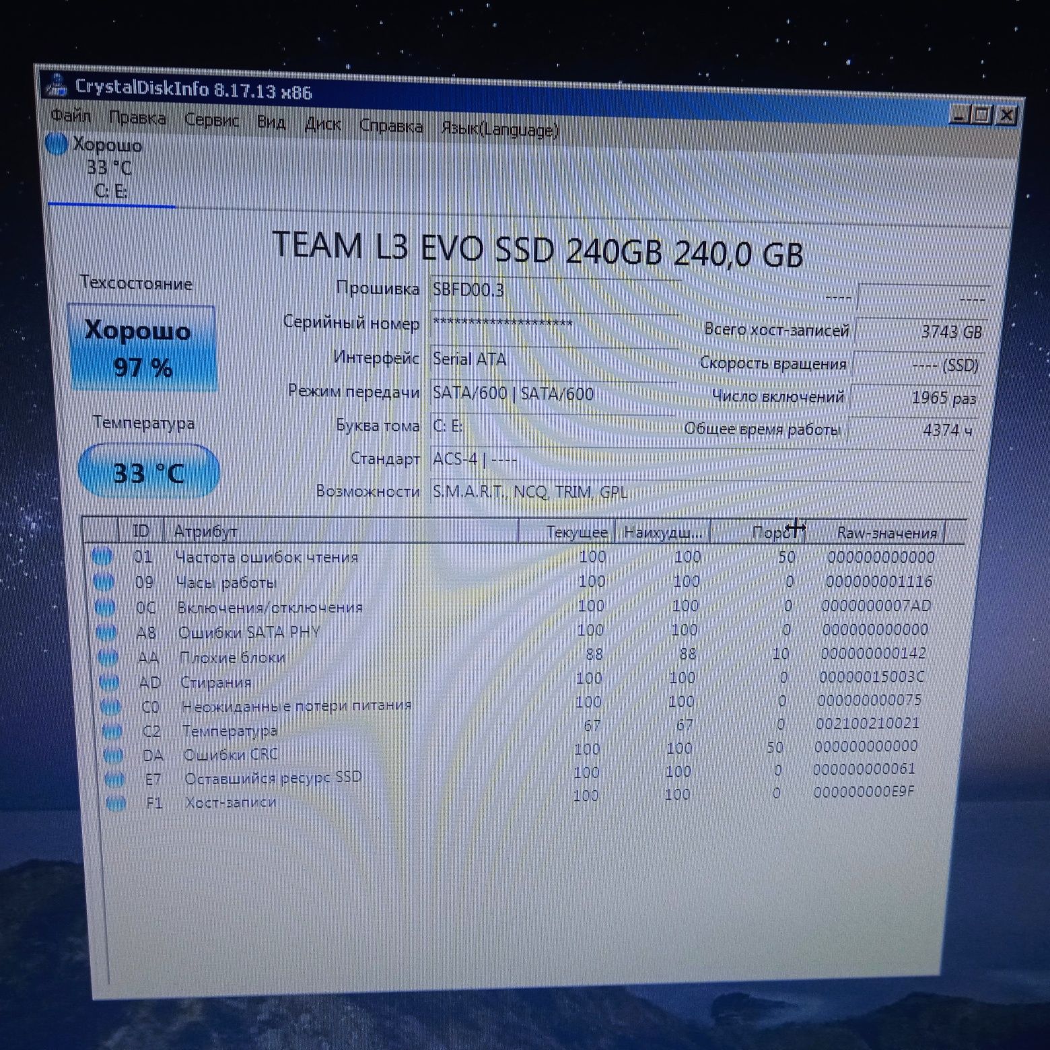Viewport: 1050px width, 1050px height.
Task: Click the blue health status circle for drive C: E:
Action: 57,143
